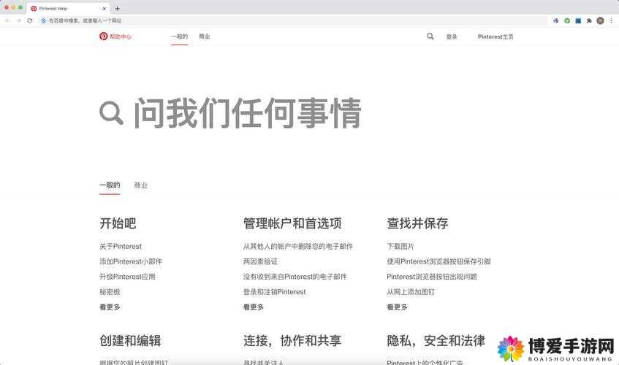Open the puzzle-piece extensions menu

pyautogui.click(x=589, y=20)
